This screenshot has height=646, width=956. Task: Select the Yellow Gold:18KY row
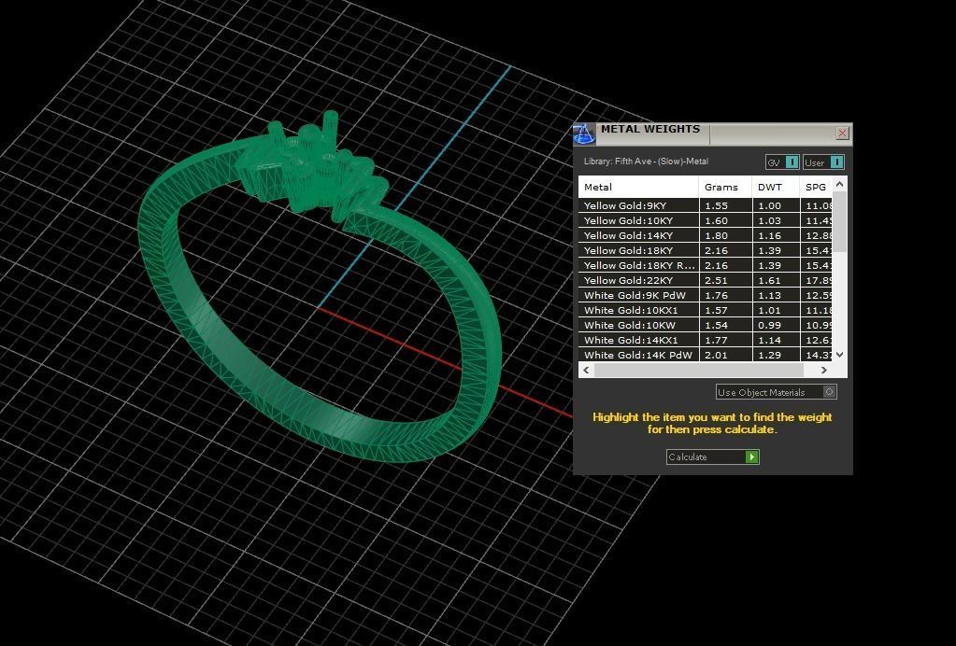[x=705, y=250]
